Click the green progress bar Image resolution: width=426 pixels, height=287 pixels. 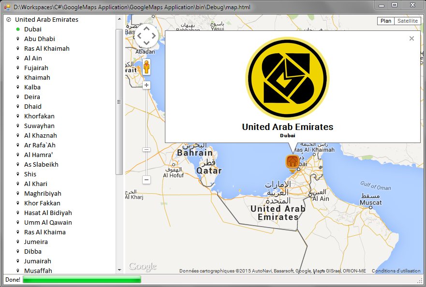pyautogui.click(x=82, y=279)
